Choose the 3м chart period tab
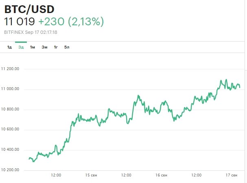Image resolution: width=247 pixels, height=183 pixels. pos(44,47)
